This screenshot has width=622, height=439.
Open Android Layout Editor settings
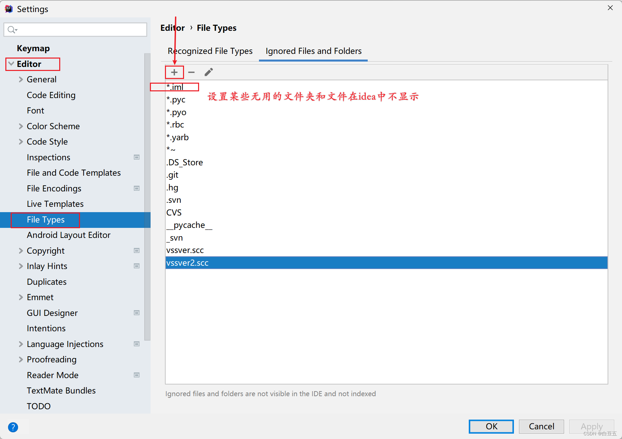[x=69, y=235]
